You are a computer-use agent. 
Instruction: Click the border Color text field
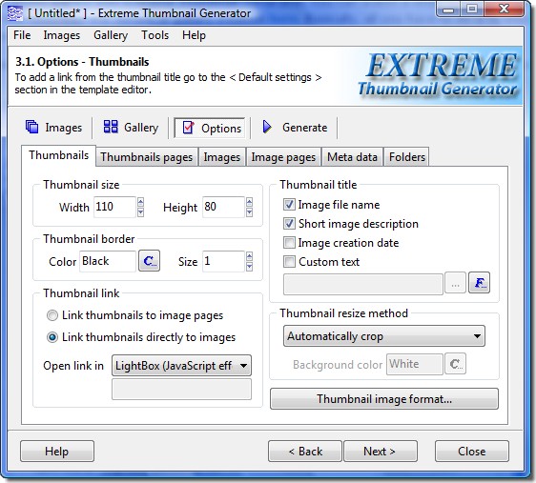108,261
